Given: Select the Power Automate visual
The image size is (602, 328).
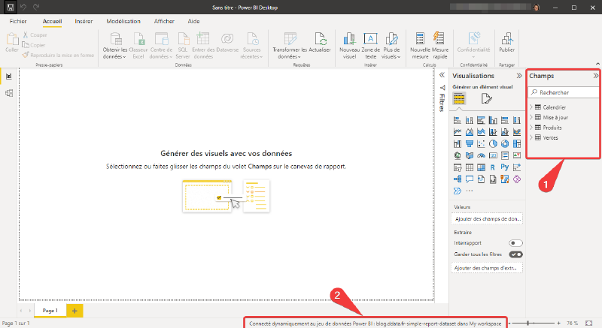Looking at the screenshot, I should [458, 191].
